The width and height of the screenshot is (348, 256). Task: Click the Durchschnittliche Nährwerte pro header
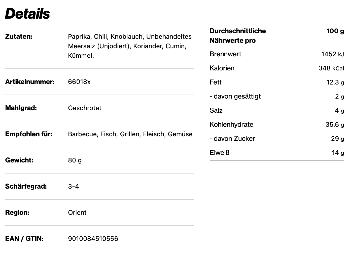pos(237,36)
